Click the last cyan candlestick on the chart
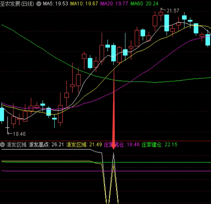This screenshot has height=204, width=211. click(208, 40)
